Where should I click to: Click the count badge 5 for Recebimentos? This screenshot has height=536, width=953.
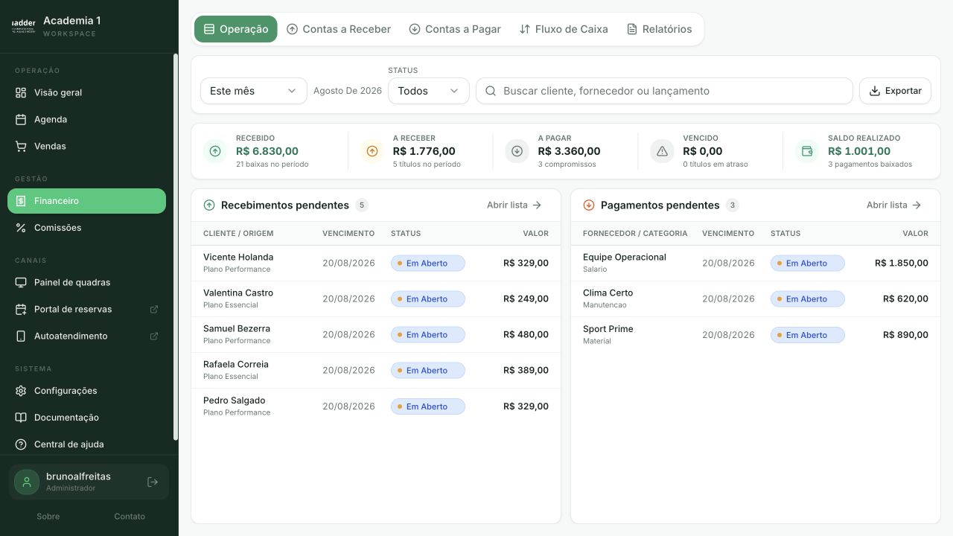[x=362, y=205]
